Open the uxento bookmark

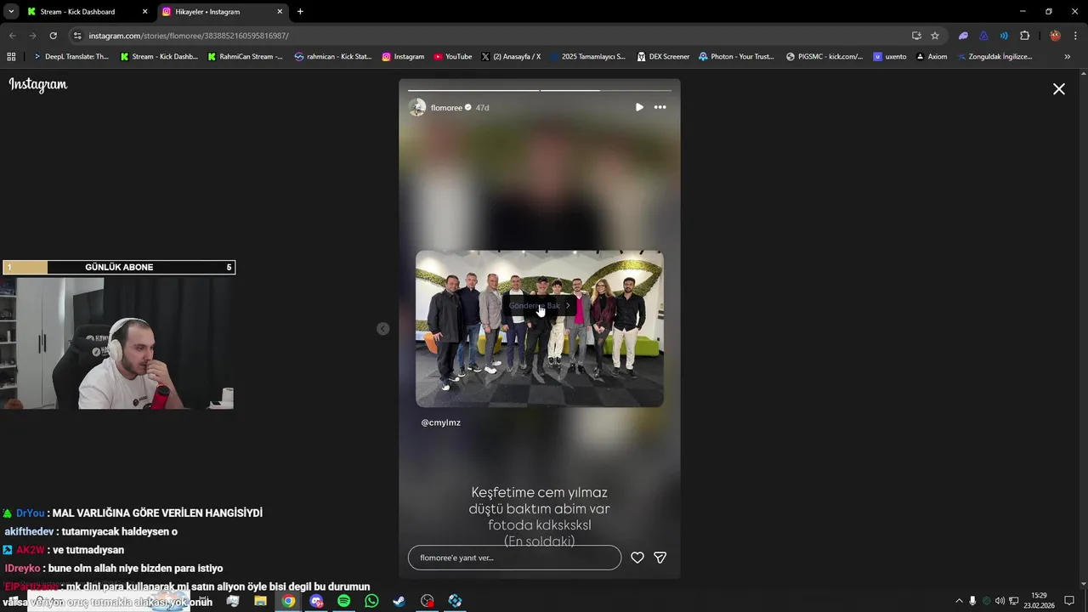point(890,57)
